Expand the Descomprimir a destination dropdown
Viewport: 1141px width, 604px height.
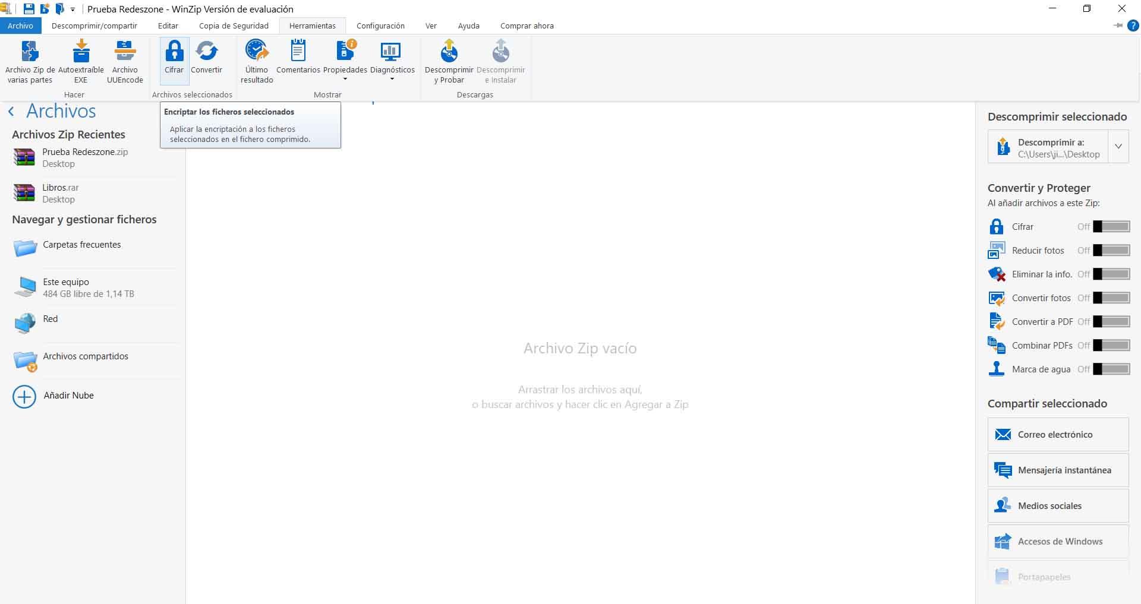click(1118, 146)
